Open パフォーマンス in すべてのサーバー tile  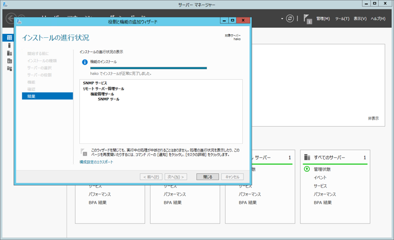[325, 194]
